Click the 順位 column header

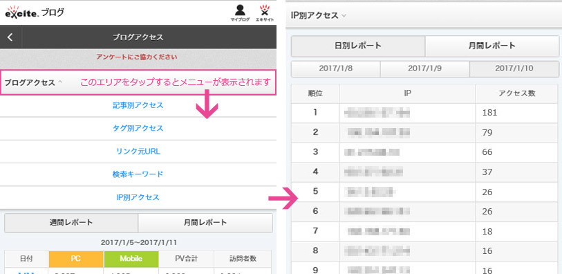point(315,93)
